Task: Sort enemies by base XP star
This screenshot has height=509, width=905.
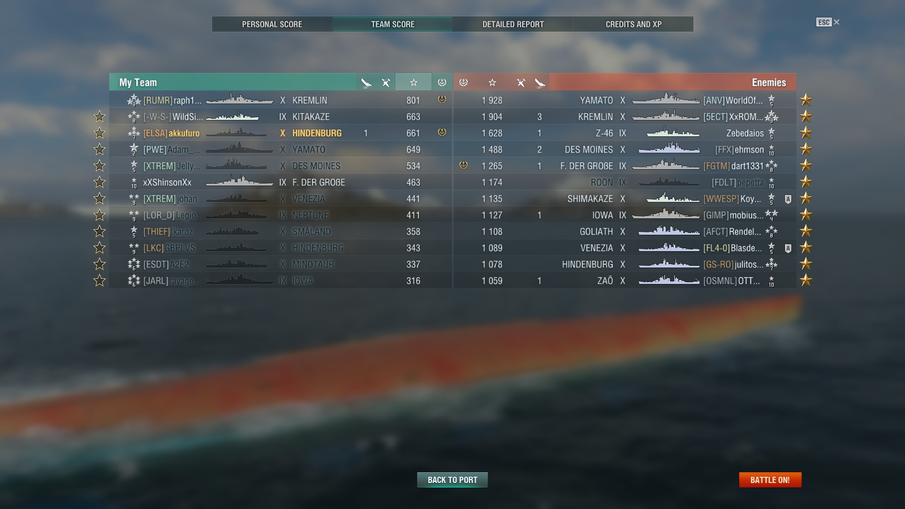Action: [492, 83]
